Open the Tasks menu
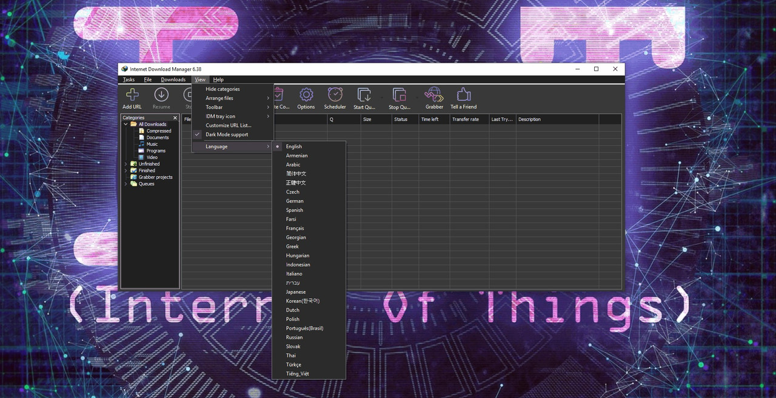 [x=129, y=79]
